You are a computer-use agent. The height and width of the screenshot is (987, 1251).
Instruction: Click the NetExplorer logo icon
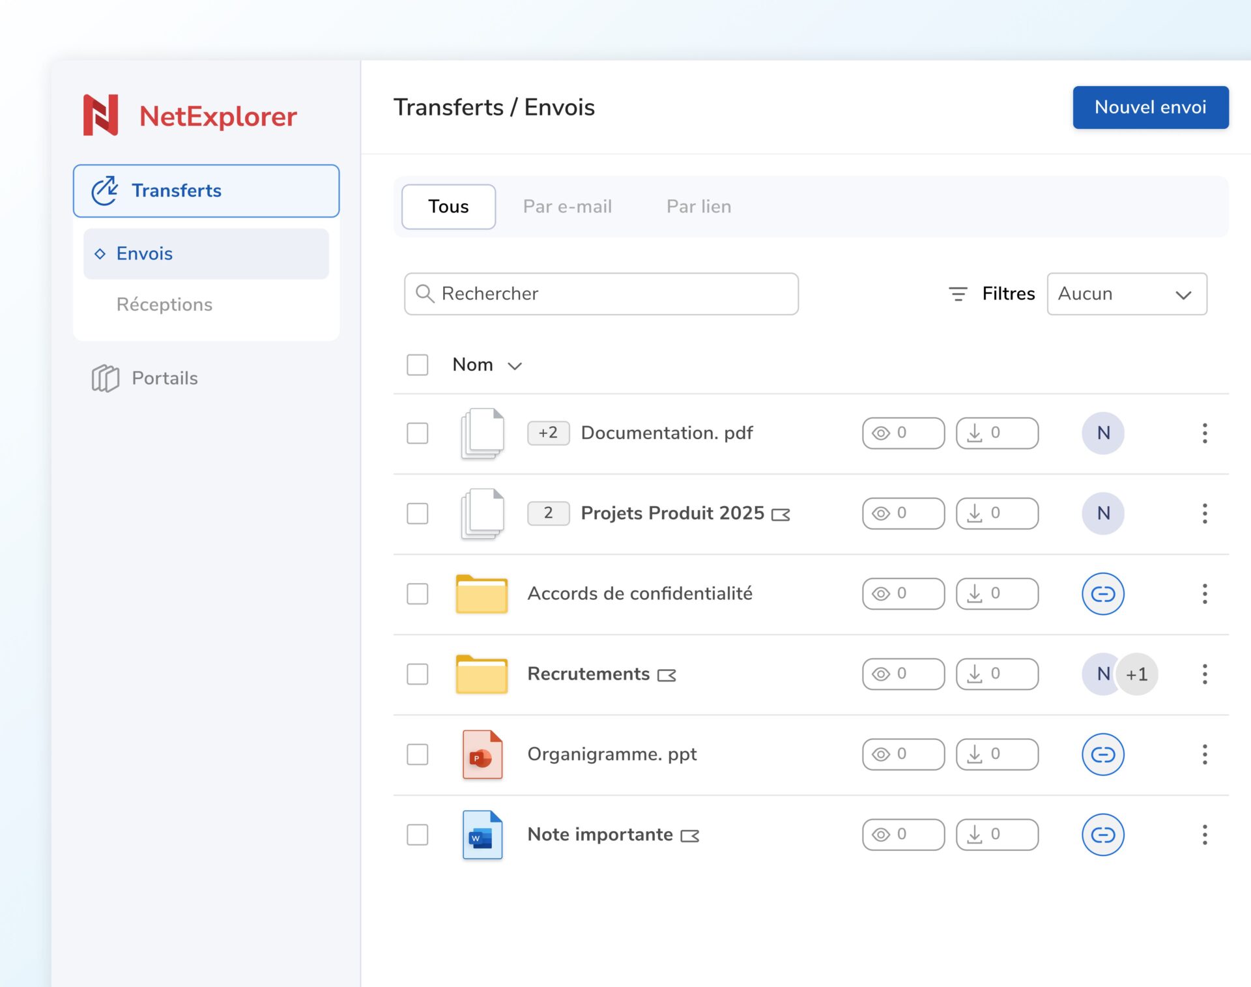(101, 115)
